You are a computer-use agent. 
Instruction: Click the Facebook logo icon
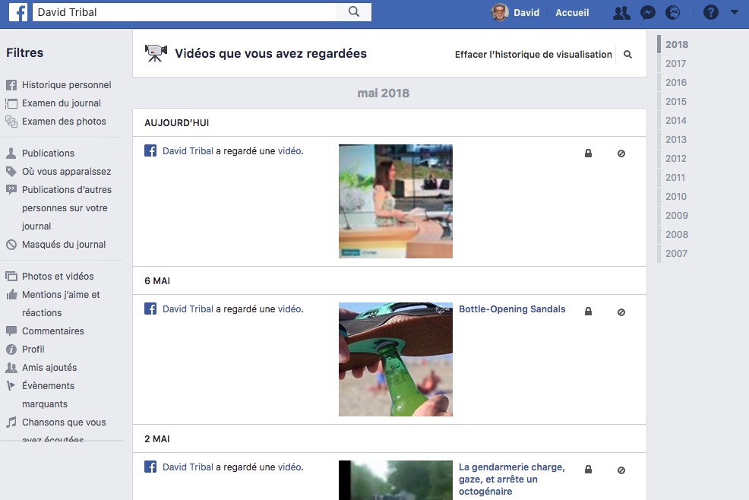coord(18,12)
